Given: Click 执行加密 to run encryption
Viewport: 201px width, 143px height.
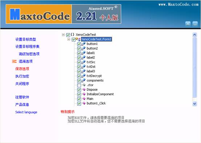Looking at the screenshot, I should [22, 76].
